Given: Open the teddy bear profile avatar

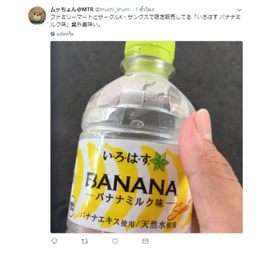Looking at the screenshot, I should point(37,16).
